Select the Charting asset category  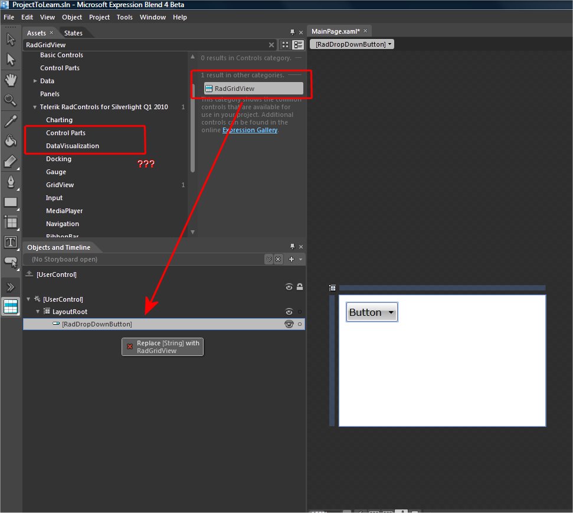point(59,120)
